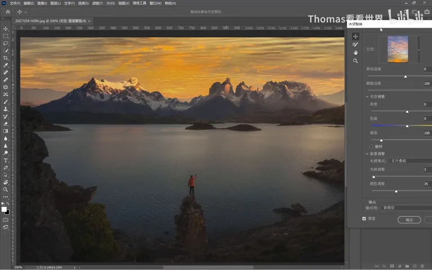
Task: Open the Move tool preset dropdown arrow
Action: 26,12
